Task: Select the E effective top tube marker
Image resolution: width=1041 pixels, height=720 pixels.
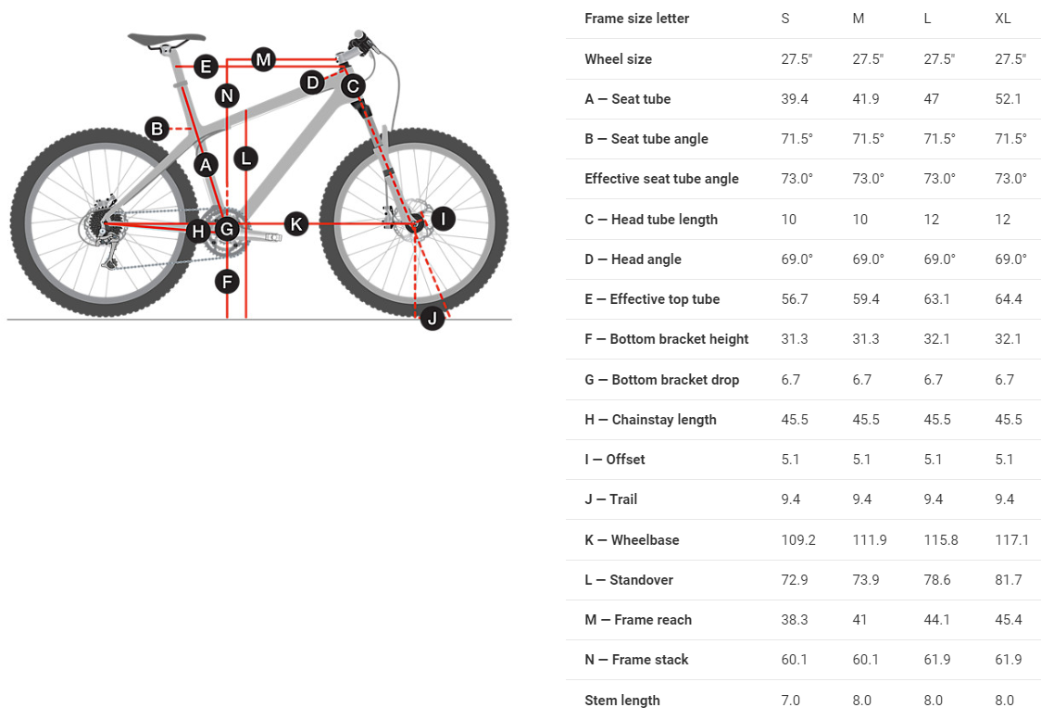Action: (x=206, y=66)
